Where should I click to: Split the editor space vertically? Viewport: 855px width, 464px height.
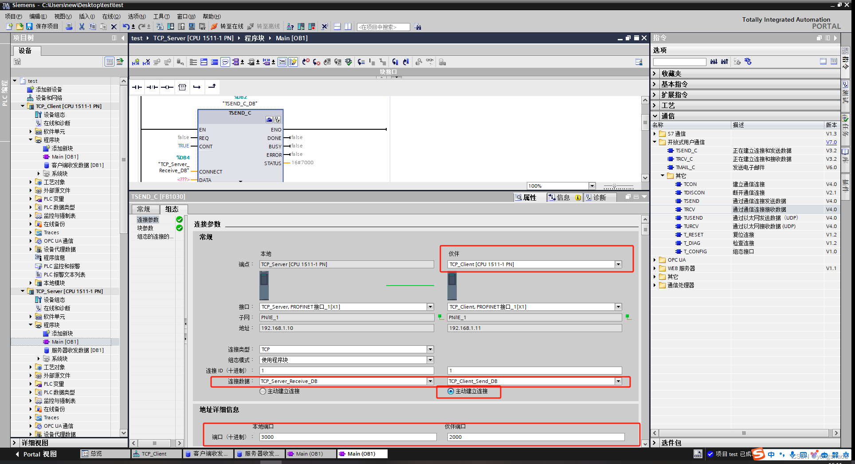(x=348, y=27)
